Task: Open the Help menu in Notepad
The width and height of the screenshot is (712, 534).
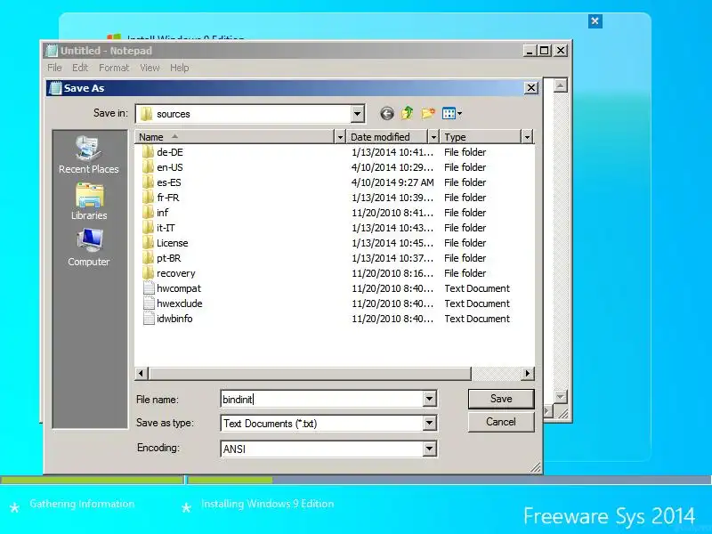Action: point(180,68)
